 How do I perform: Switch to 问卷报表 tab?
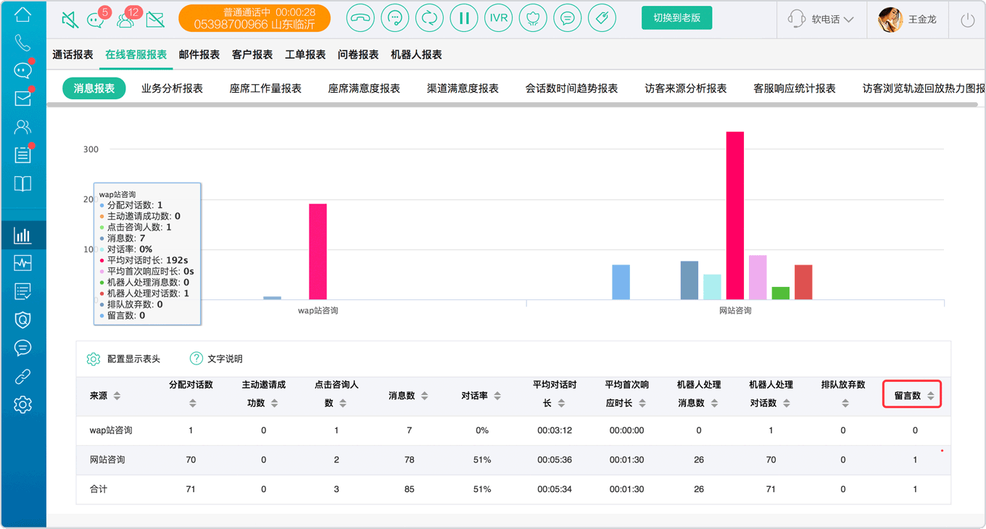[358, 54]
